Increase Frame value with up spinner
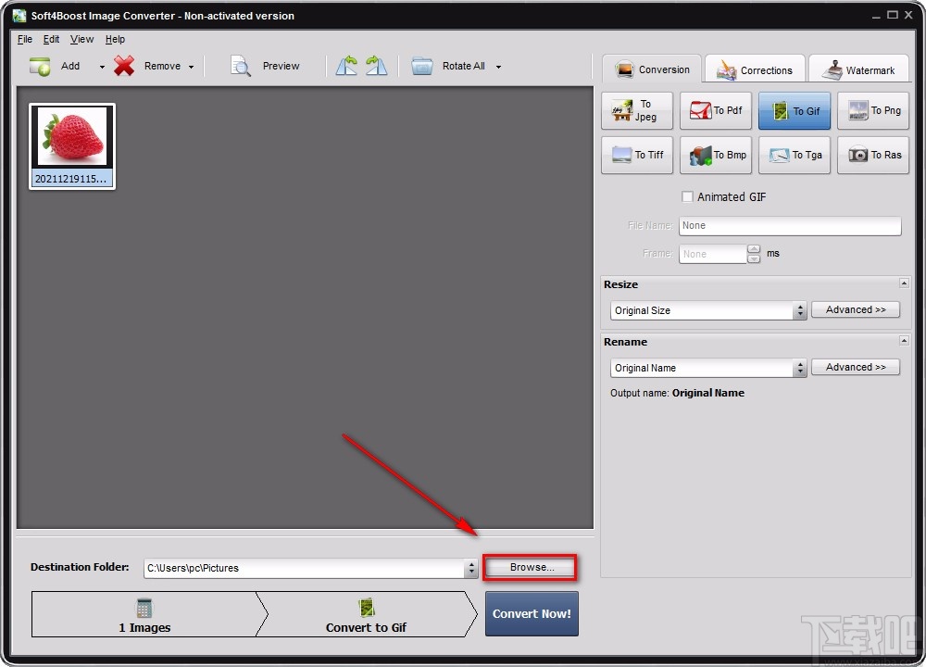Image resolution: width=926 pixels, height=667 pixels. 754,249
